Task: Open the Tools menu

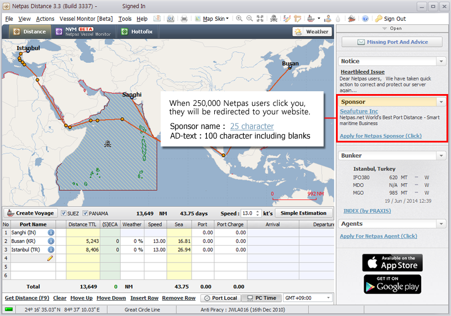Action: [x=125, y=19]
